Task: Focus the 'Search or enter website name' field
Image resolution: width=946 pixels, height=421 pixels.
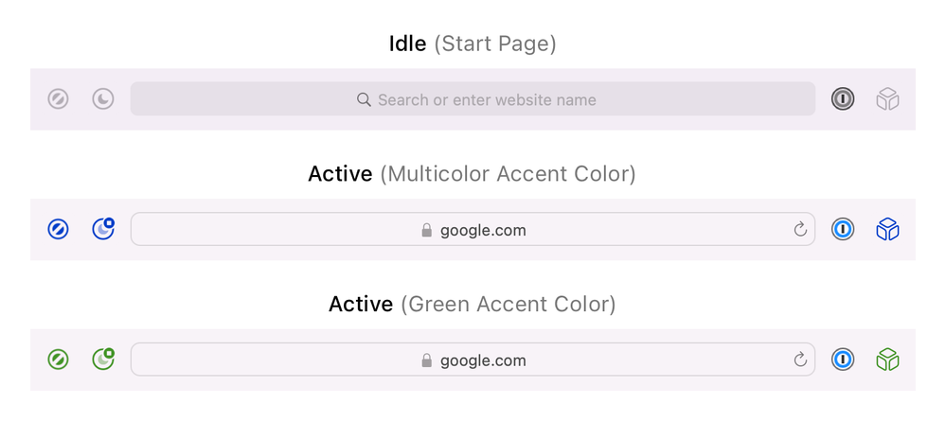Action: [487, 99]
